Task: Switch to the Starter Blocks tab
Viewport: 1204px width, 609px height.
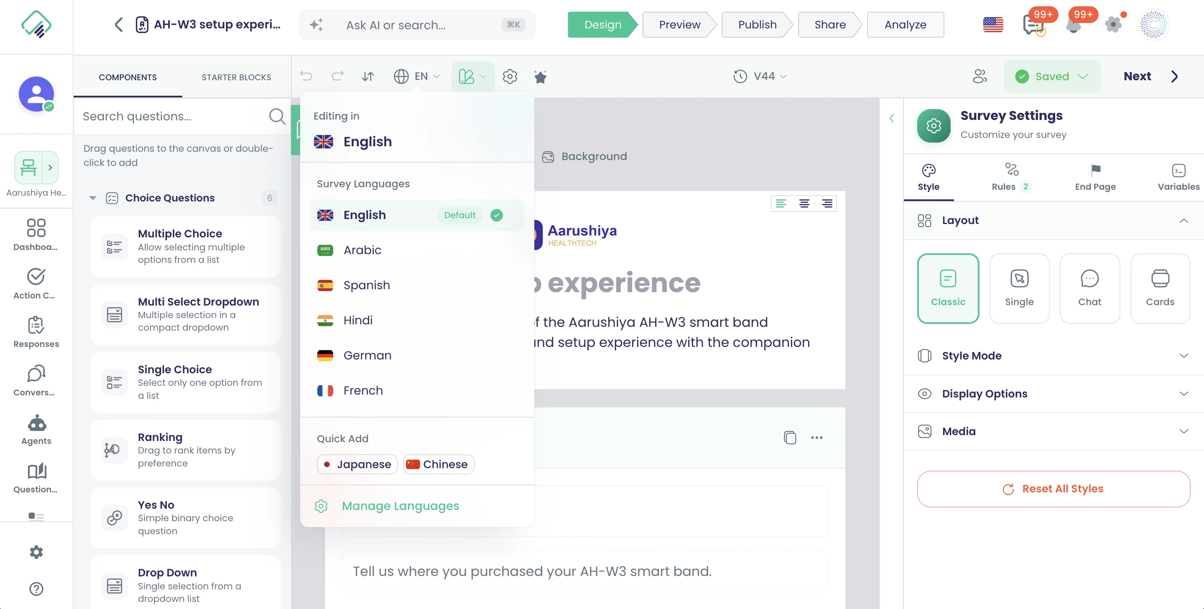Action: point(236,77)
